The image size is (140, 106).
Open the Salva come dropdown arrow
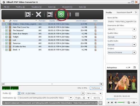click(x=101, y=93)
